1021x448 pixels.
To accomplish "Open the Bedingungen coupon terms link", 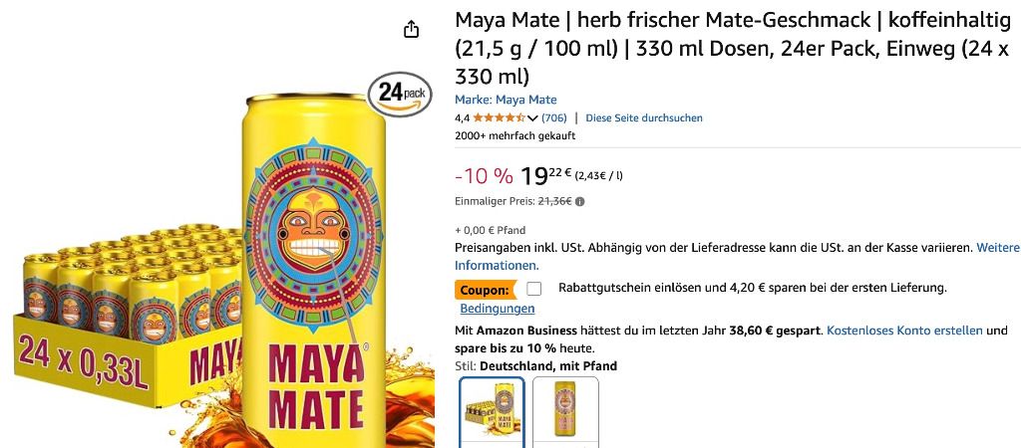I will (x=498, y=309).
